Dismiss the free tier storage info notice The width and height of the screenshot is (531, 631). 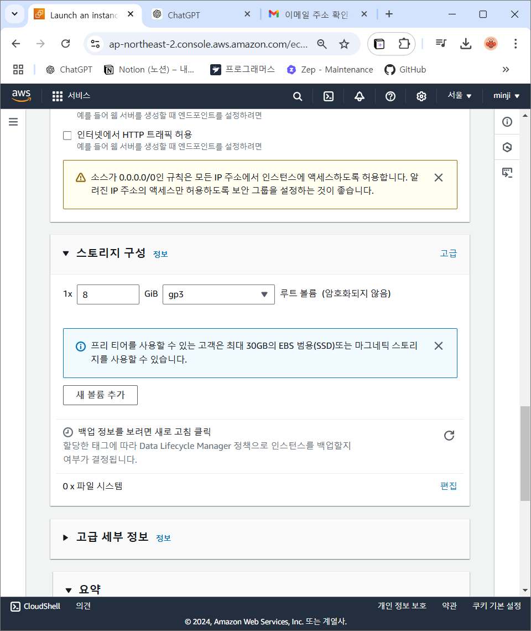pyautogui.click(x=439, y=346)
